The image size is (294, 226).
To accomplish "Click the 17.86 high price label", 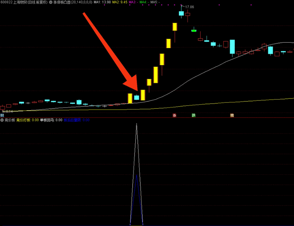I will coord(189,7).
